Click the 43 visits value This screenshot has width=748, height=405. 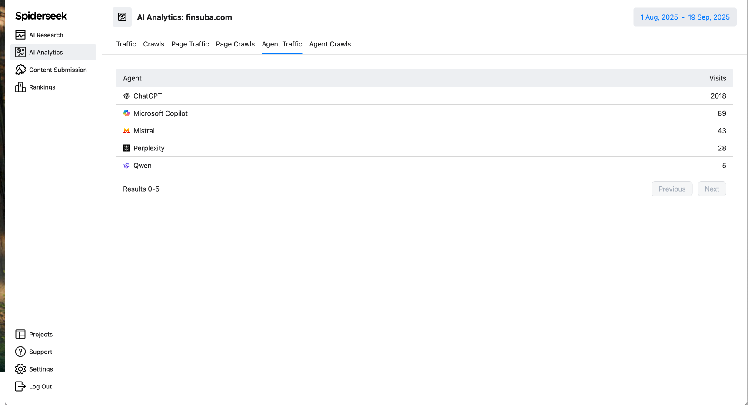[722, 131]
